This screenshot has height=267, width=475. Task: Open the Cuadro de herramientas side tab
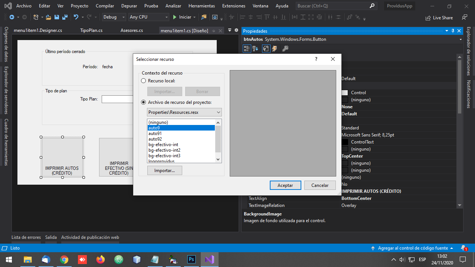pos(6,142)
